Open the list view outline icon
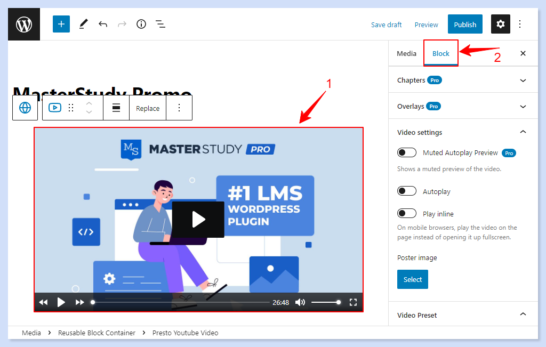Viewport: 546px width, 347px height. (160, 25)
